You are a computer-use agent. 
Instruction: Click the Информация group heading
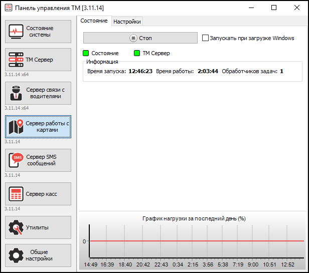click(x=102, y=62)
